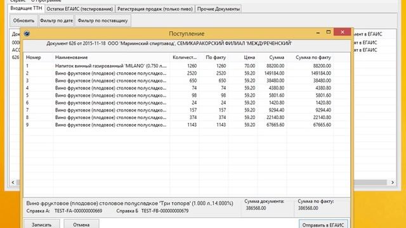Click the Сумма по факту total 386568.00
Image resolution: width=406 pixels, height=228 pixels.
click(x=308, y=208)
